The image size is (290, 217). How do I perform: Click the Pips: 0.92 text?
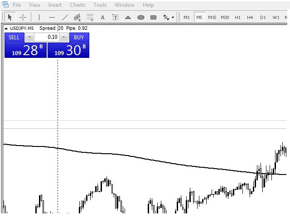point(77,28)
